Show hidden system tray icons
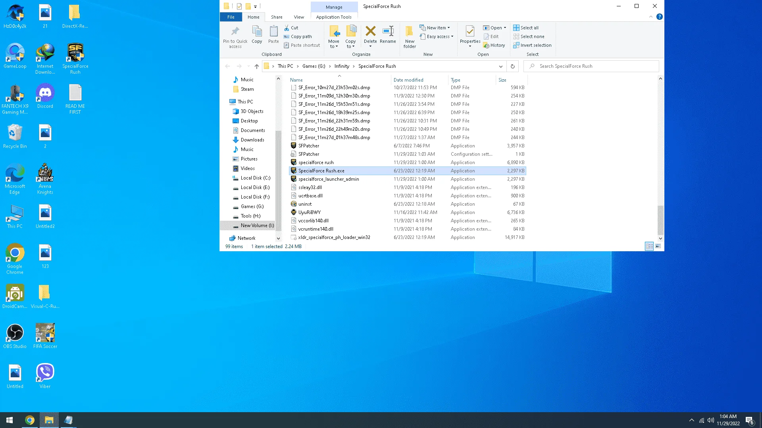762x428 pixels. 692,420
